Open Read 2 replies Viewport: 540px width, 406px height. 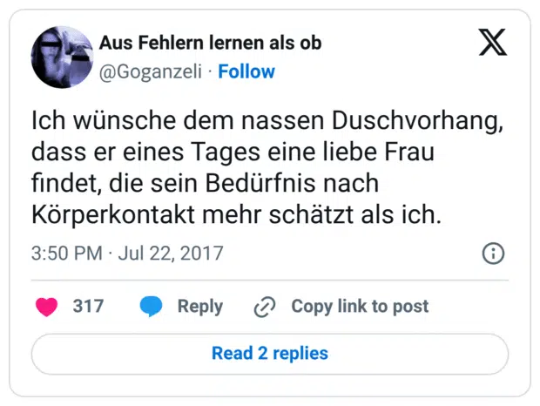coord(270,354)
